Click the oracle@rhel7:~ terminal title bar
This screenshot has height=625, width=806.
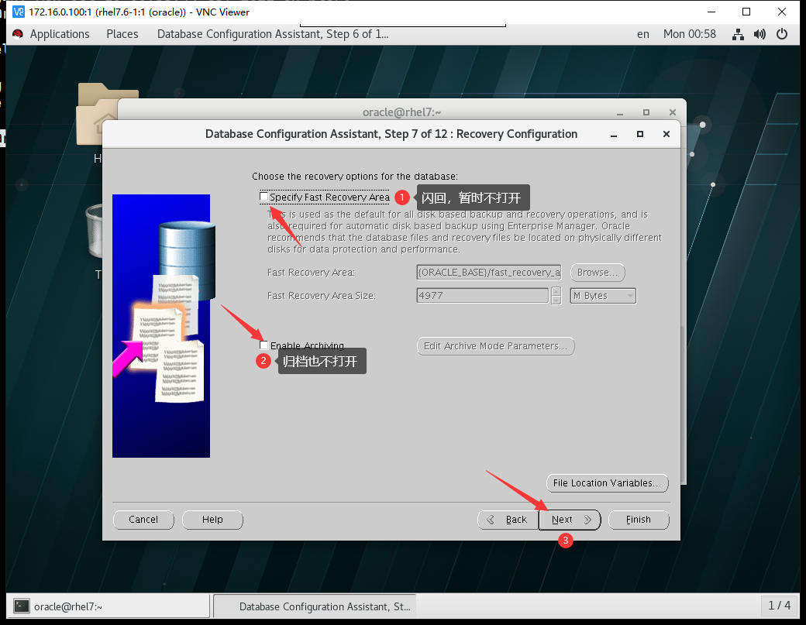(401, 112)
